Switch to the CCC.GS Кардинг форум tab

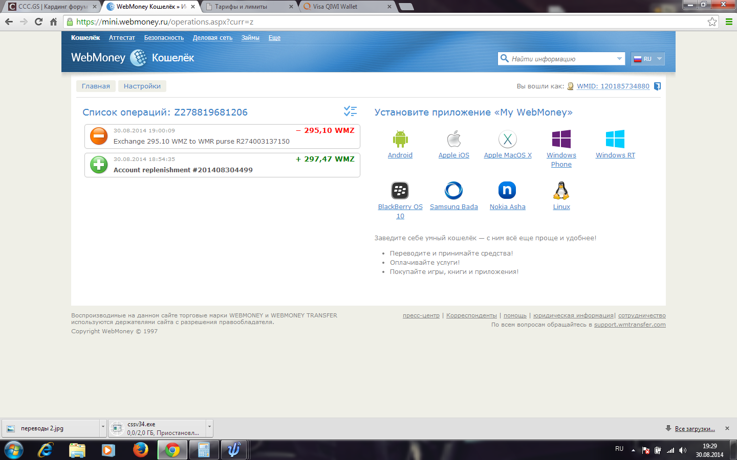pos(52,7)
